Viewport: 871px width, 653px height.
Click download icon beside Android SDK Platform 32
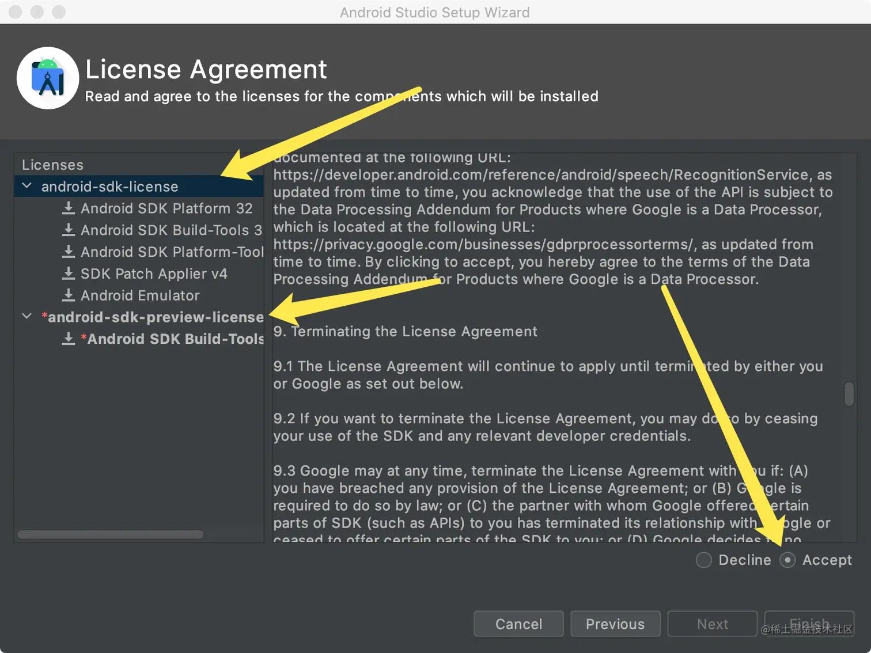point(69,208)
